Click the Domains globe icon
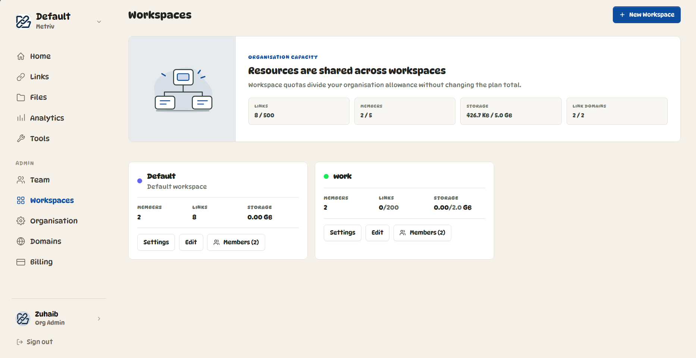Image resolution: width=696 pixels, height=358 pixels. click(x=21, y=241)
